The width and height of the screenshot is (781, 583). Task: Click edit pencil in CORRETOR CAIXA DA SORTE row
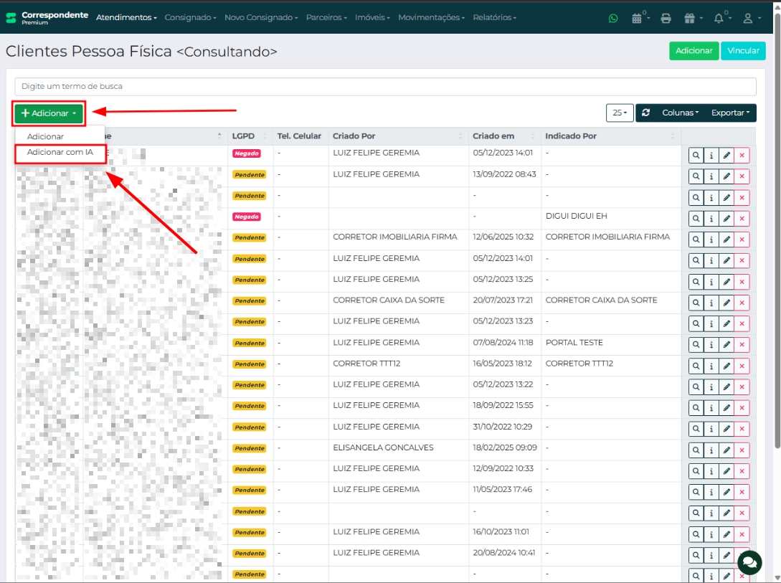(726, 303)
